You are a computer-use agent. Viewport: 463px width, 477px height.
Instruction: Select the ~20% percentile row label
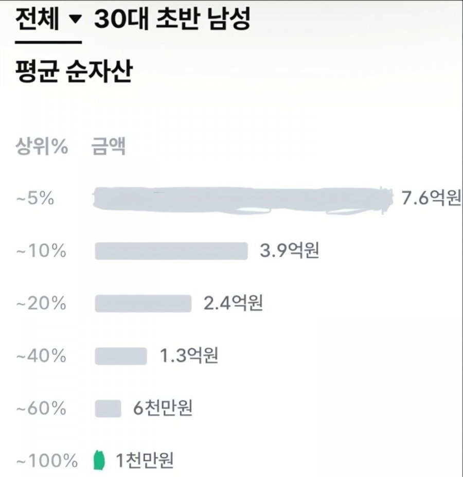coord(41,304)
